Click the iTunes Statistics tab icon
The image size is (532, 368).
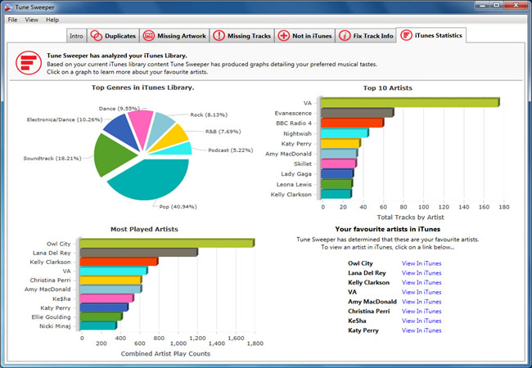tap(406, 35)
